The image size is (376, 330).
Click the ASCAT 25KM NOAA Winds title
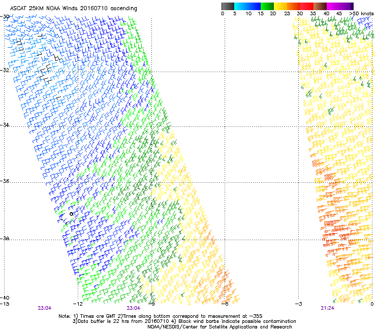click(73, 9)
